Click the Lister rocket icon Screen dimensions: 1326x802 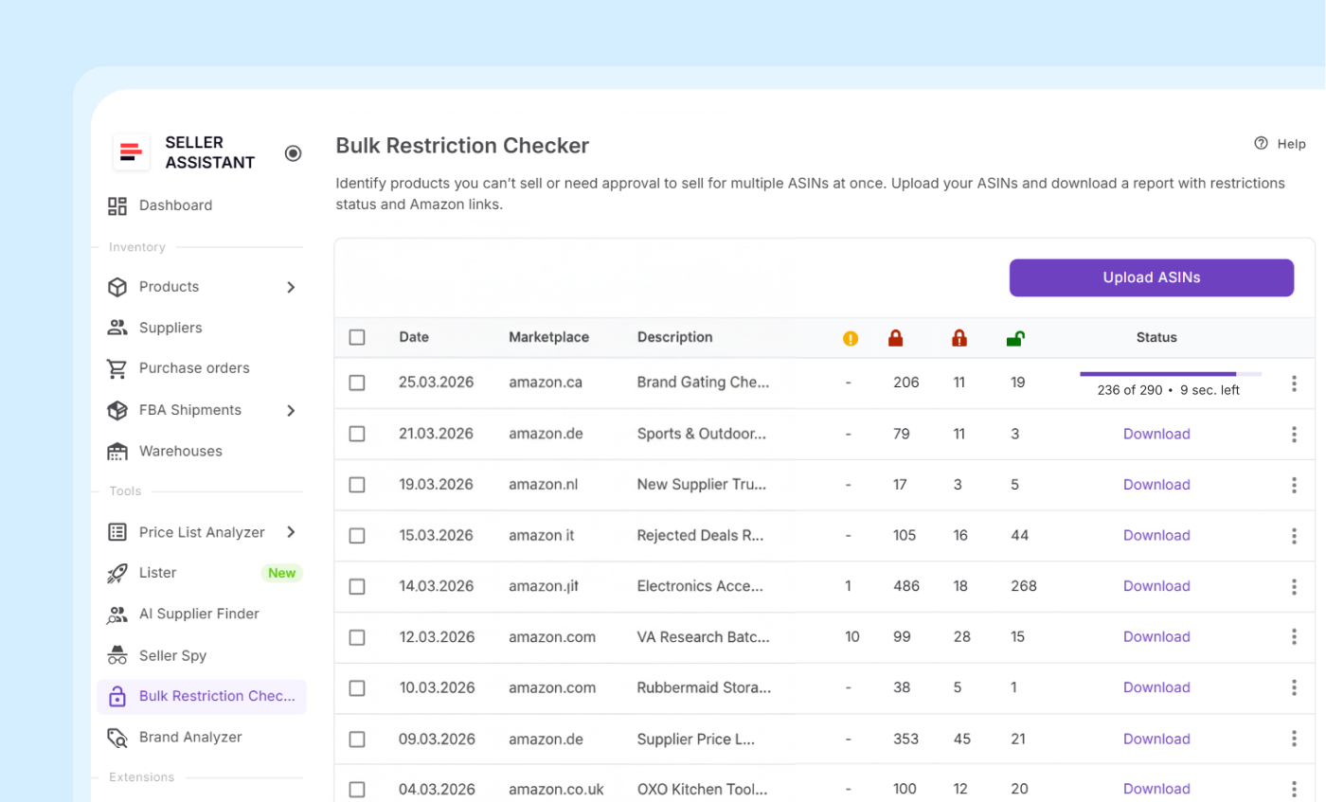[117, 573]
